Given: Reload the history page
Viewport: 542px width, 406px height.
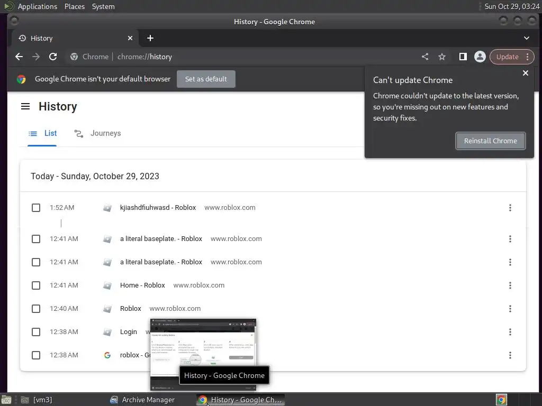Looking at the screenshot, I should (x=53, y=57).
